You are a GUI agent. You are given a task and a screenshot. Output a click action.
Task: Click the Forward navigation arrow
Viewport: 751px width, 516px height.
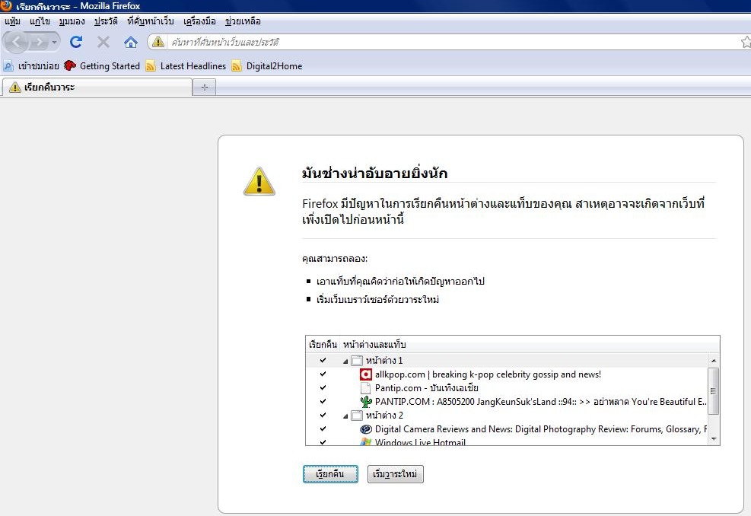(x=38, y=43)
